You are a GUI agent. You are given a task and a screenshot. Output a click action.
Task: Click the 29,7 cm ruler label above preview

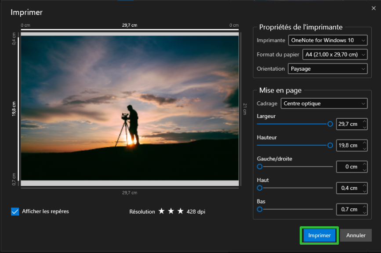[130, 25]
